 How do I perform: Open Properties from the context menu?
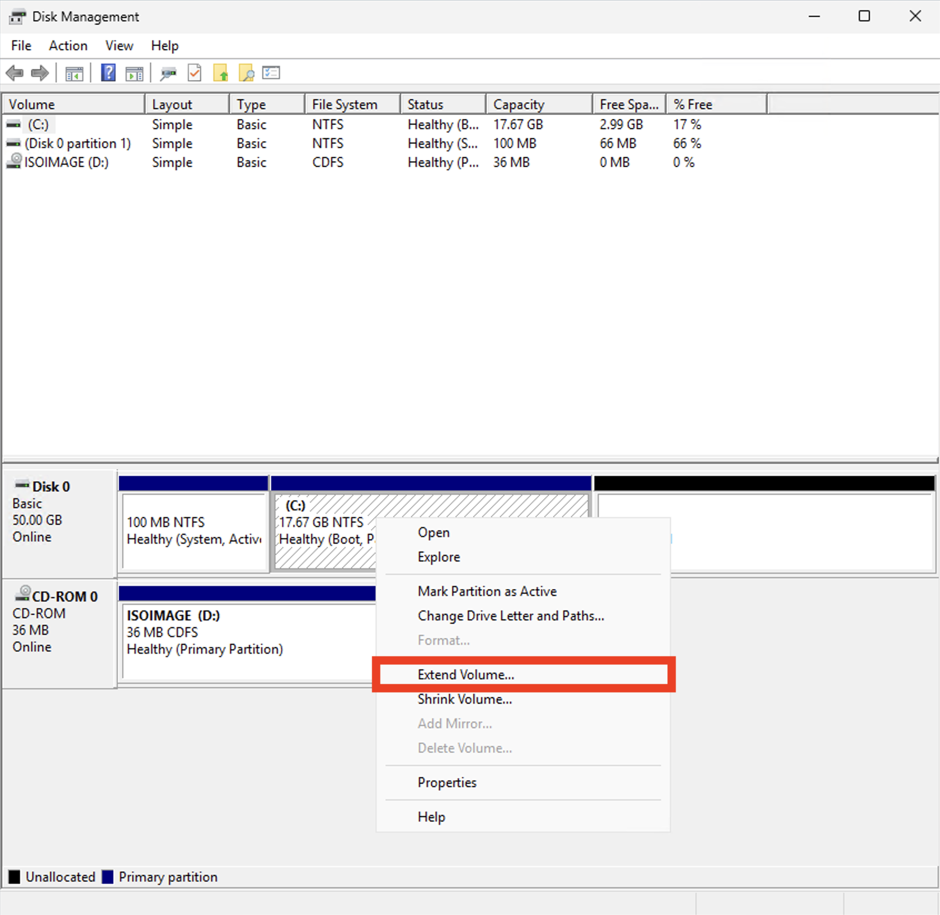pos(447,782)
